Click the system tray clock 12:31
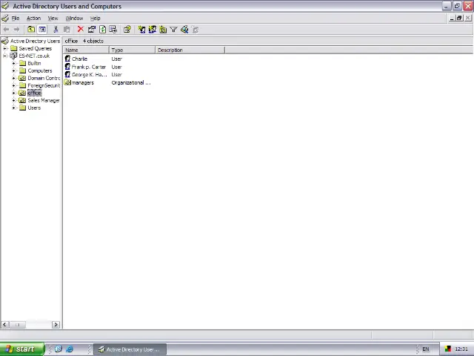The height and width of the screenshot is (356, 474). (x=461, y=349)
